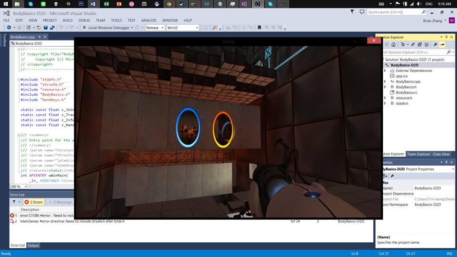Click the Home icon in Solution Explorer
This screenshot has height=257, width=457.
pos(394,45)
